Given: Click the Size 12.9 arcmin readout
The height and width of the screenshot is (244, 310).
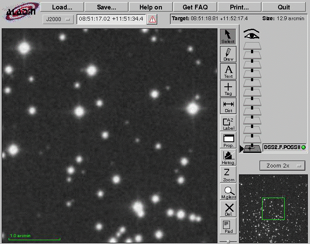Looking at the screenshot, I should [x=283, y=18].
